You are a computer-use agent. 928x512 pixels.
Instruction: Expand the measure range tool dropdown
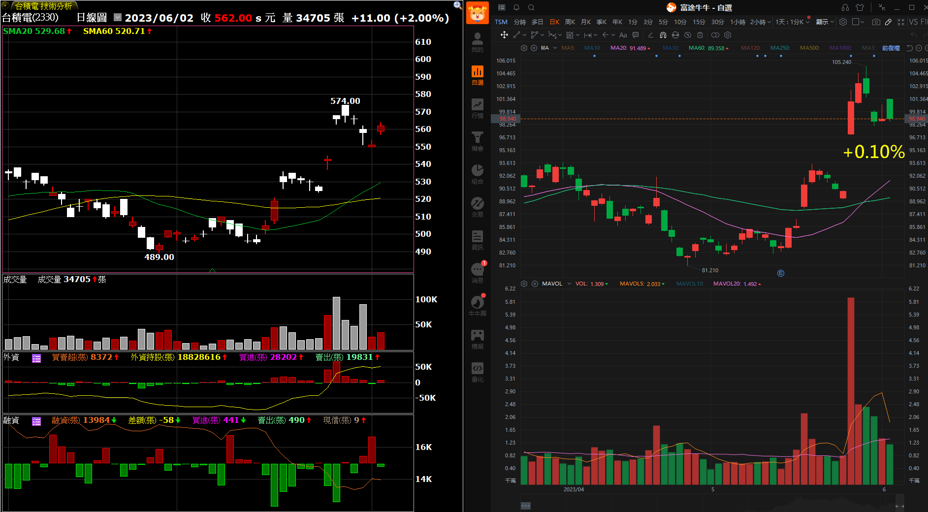tap(596, 35)
